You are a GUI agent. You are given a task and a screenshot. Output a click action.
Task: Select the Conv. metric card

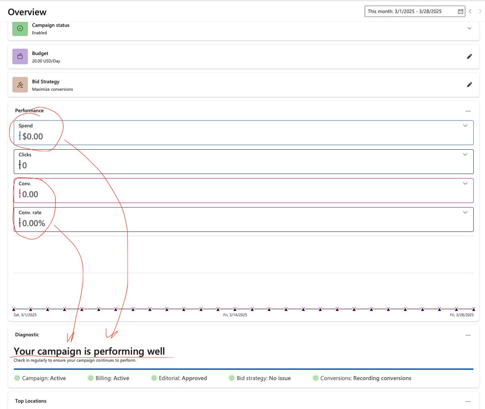coord(244,191)
